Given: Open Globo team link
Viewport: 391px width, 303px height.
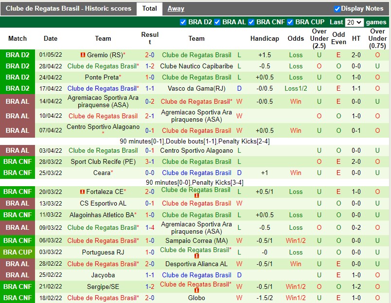Looking at the screenshot, I should click(x=196, y=298).
